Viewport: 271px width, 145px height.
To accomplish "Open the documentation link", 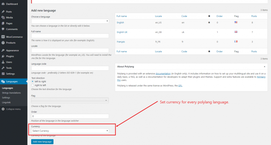I will pyautogui.click(x=163, y=74).
